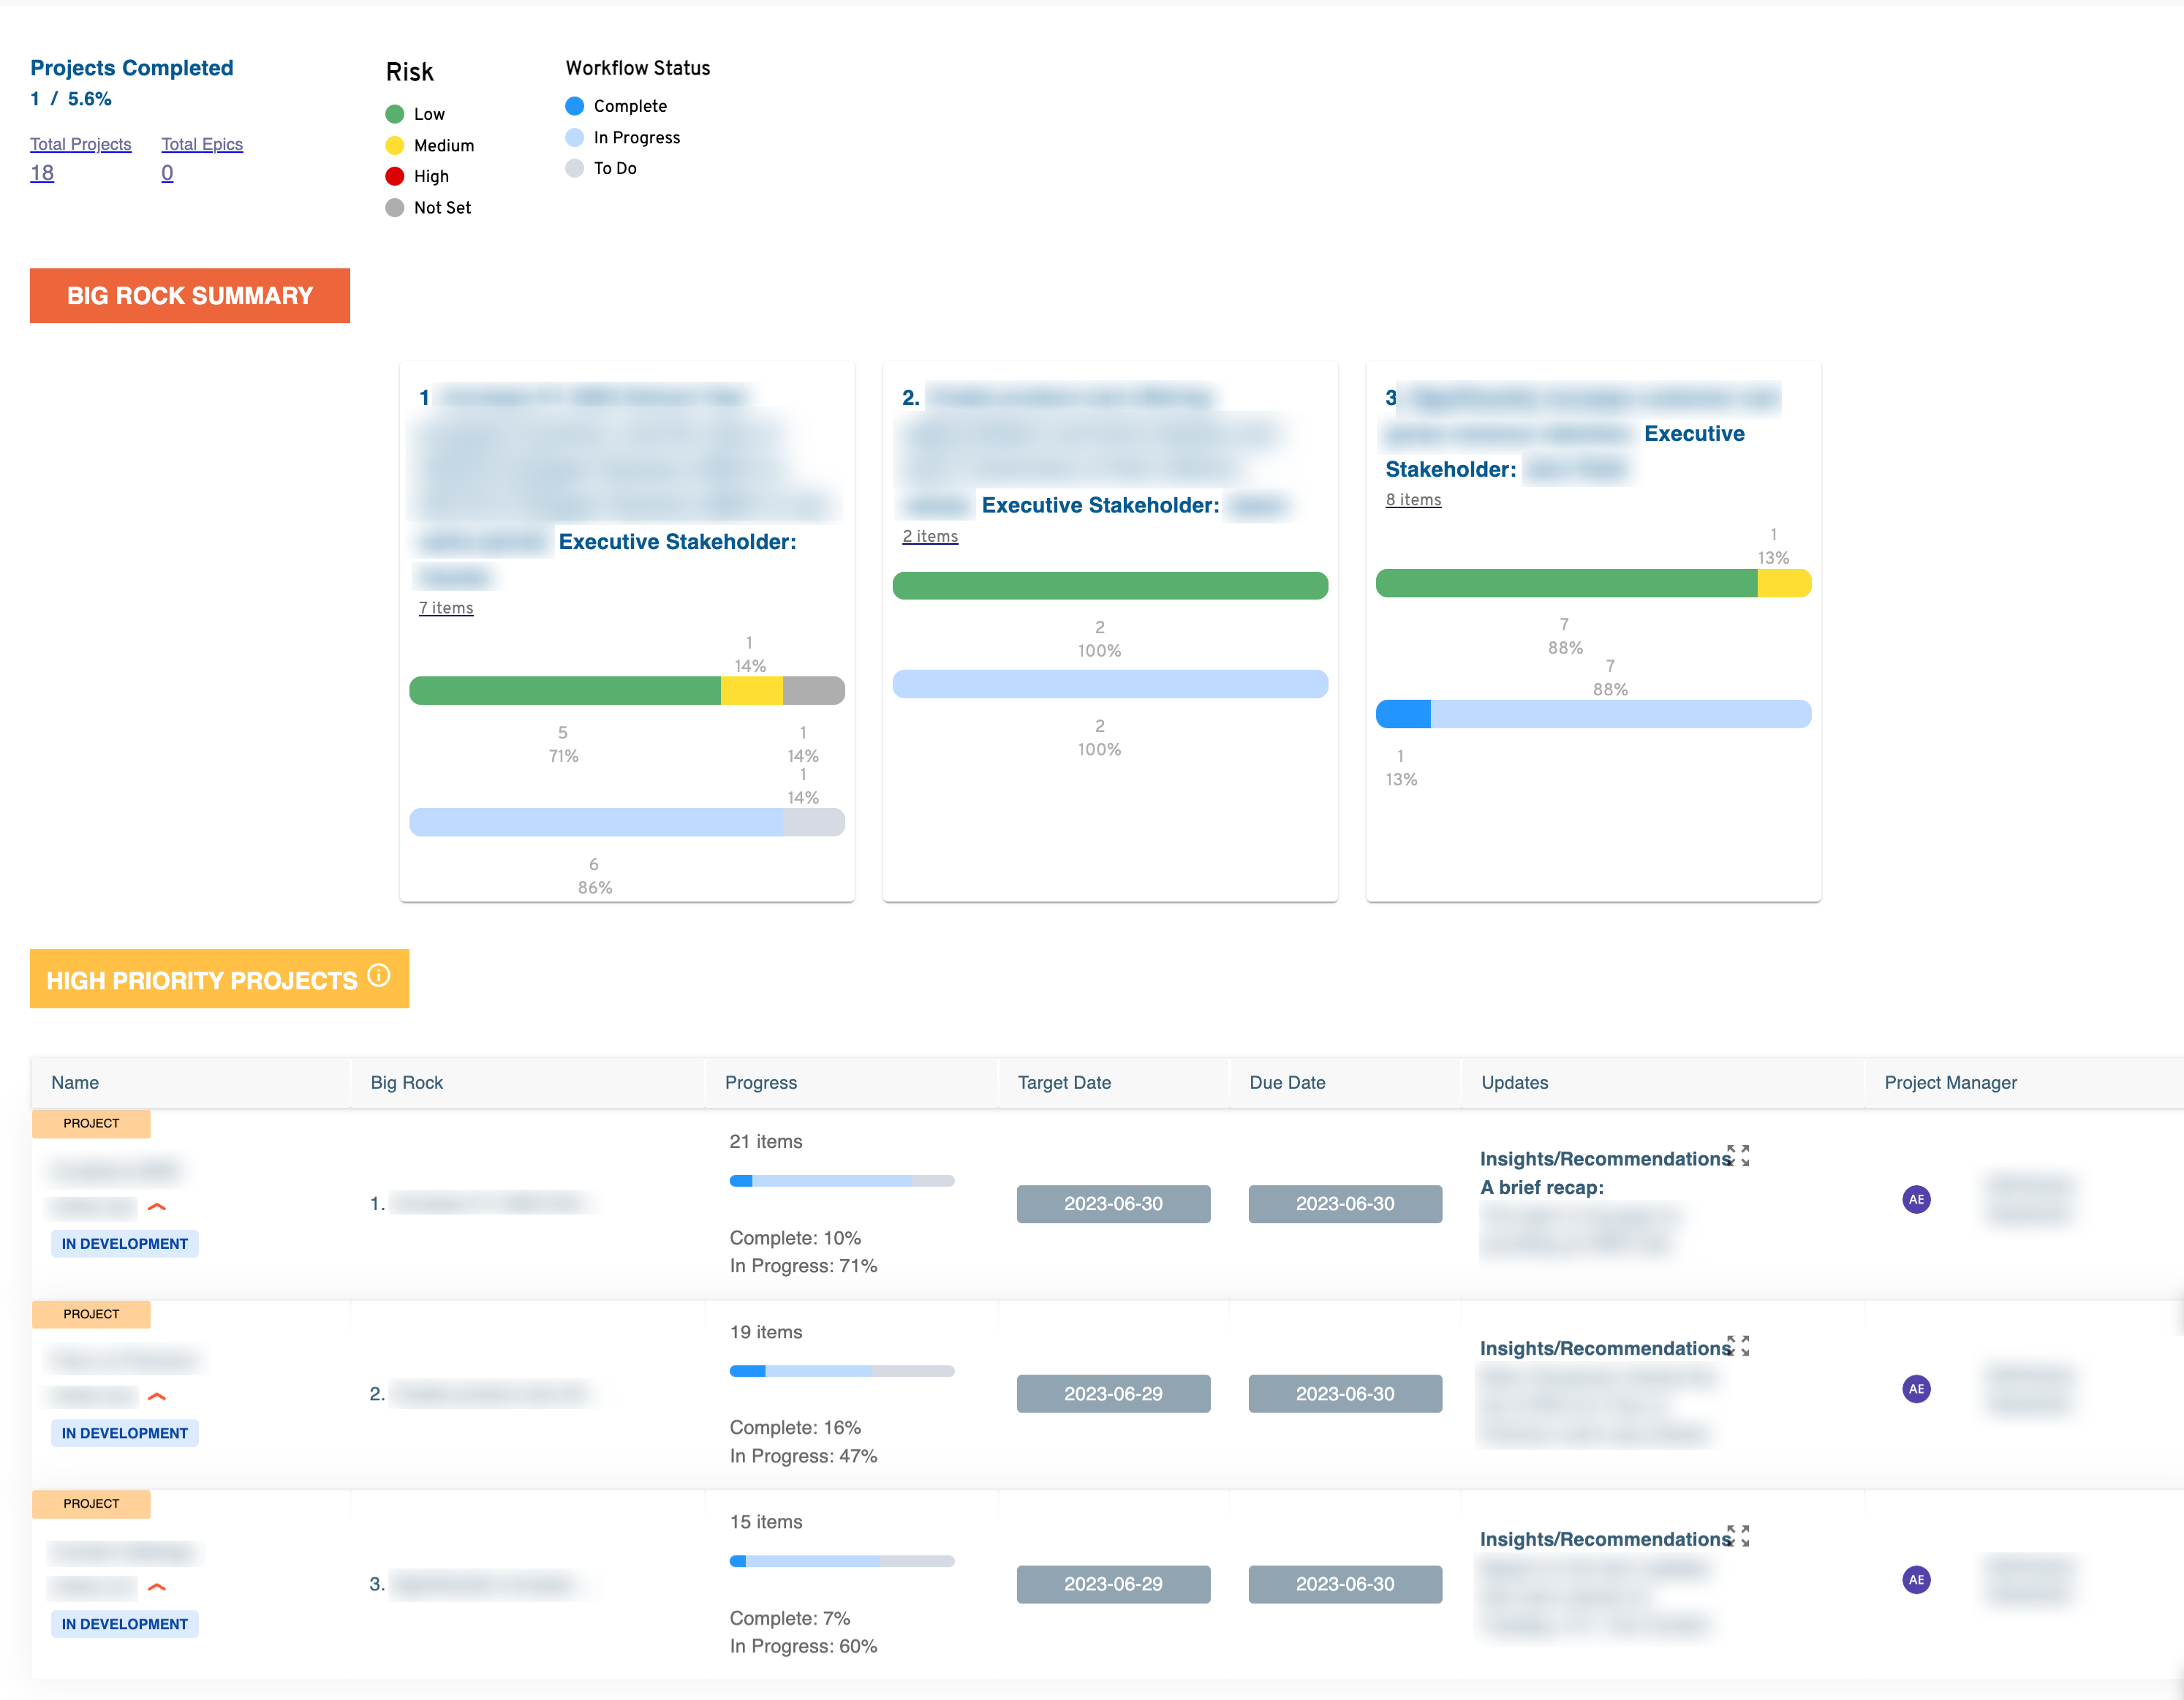
Task: Open the Total Projects 18 link
Action: 42,173
